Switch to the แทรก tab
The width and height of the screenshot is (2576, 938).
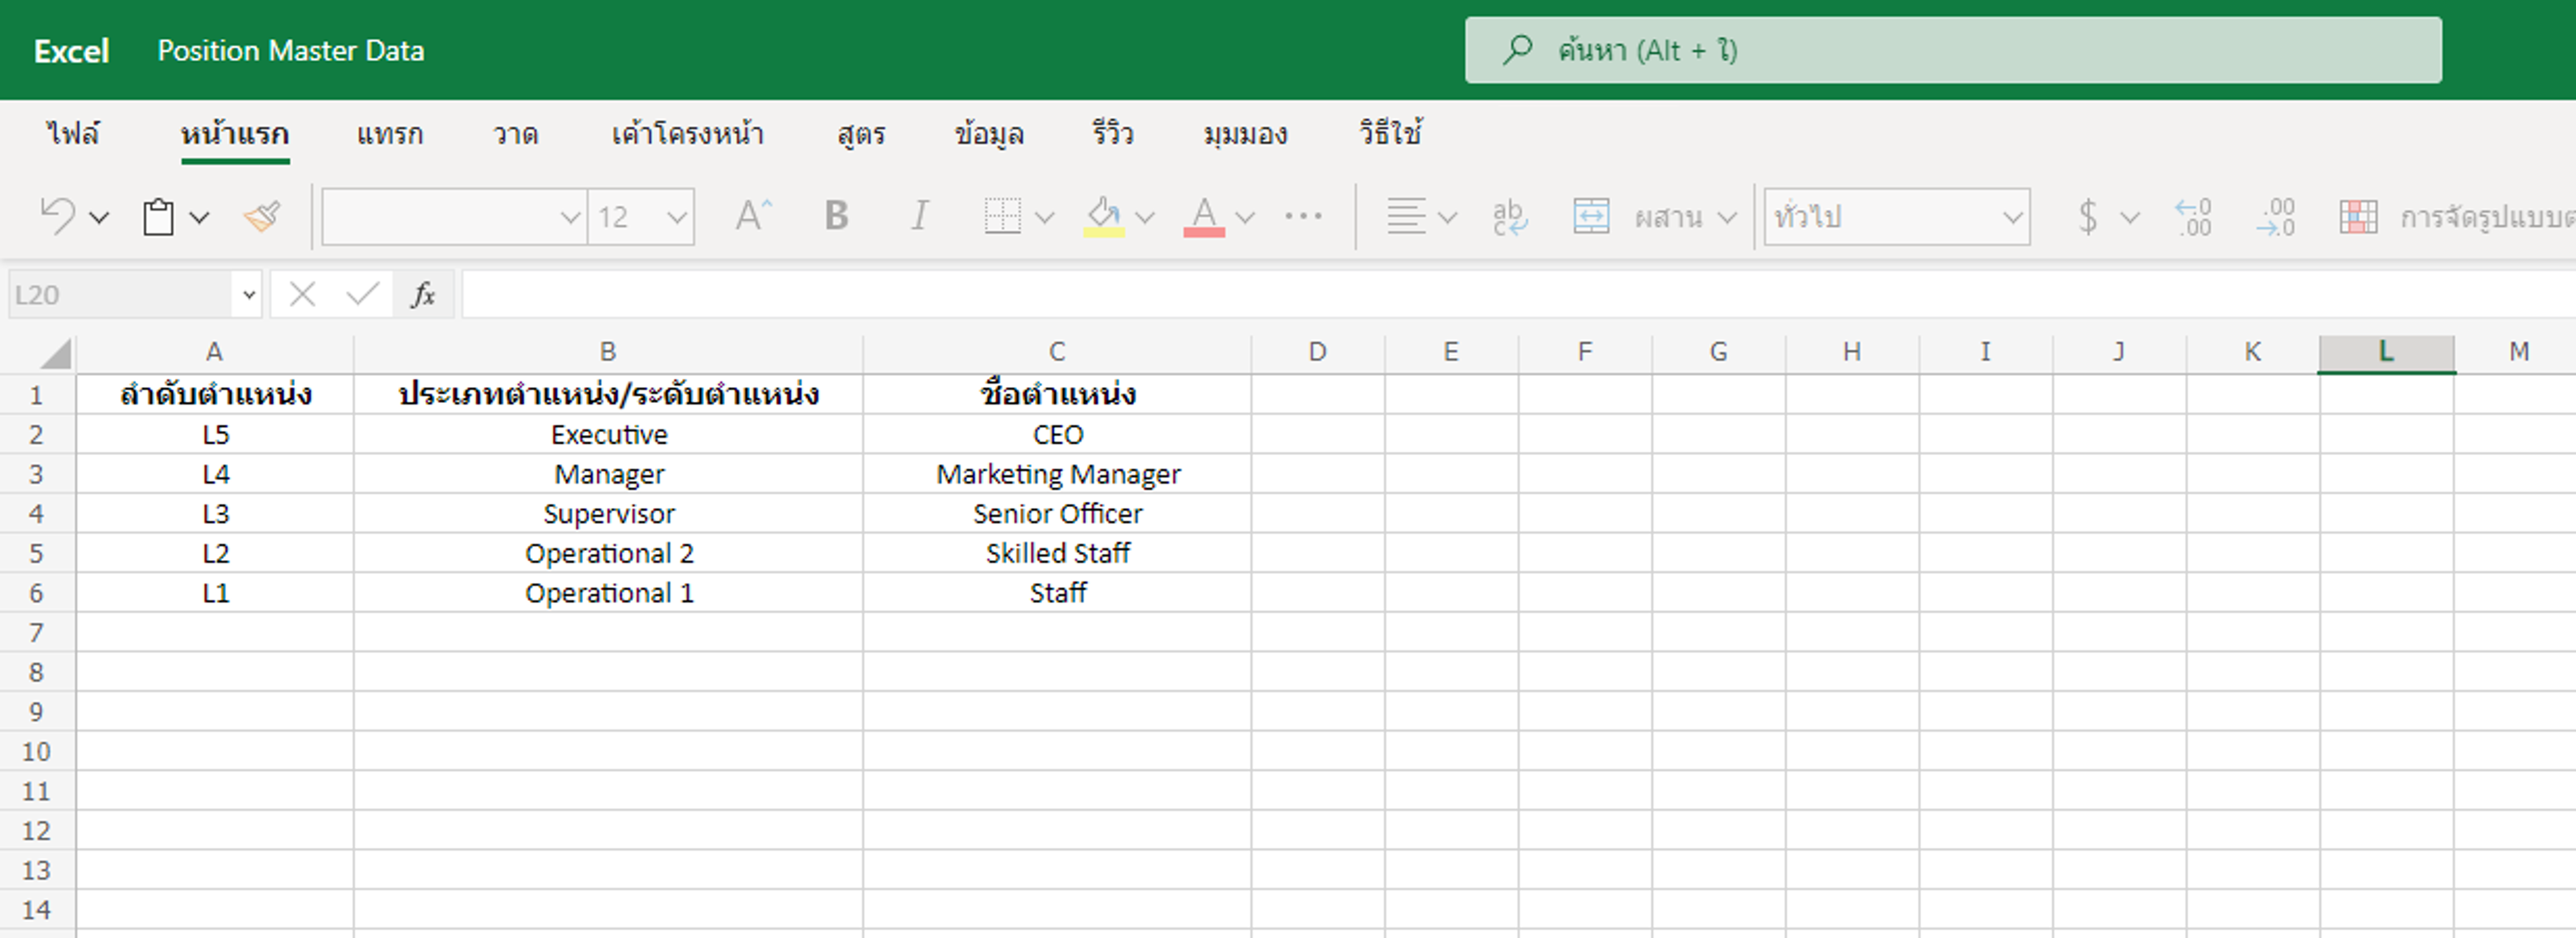(x=389, y=134)
